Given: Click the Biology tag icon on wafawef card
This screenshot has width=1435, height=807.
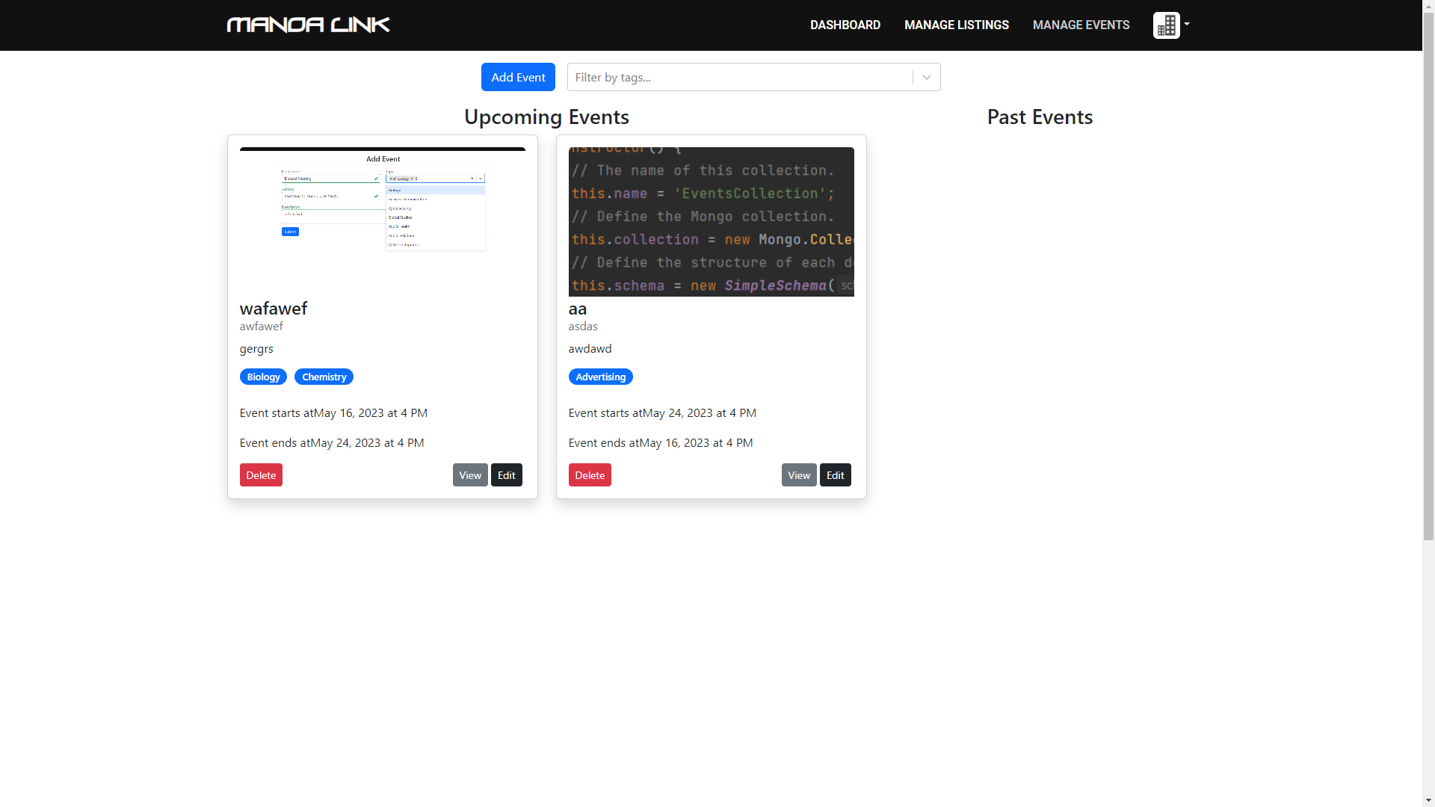Looking at the screenshot, I should click(263, 377).
